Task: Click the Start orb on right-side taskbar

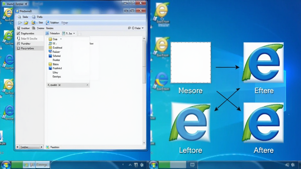Action: click(x=153, y=165)
